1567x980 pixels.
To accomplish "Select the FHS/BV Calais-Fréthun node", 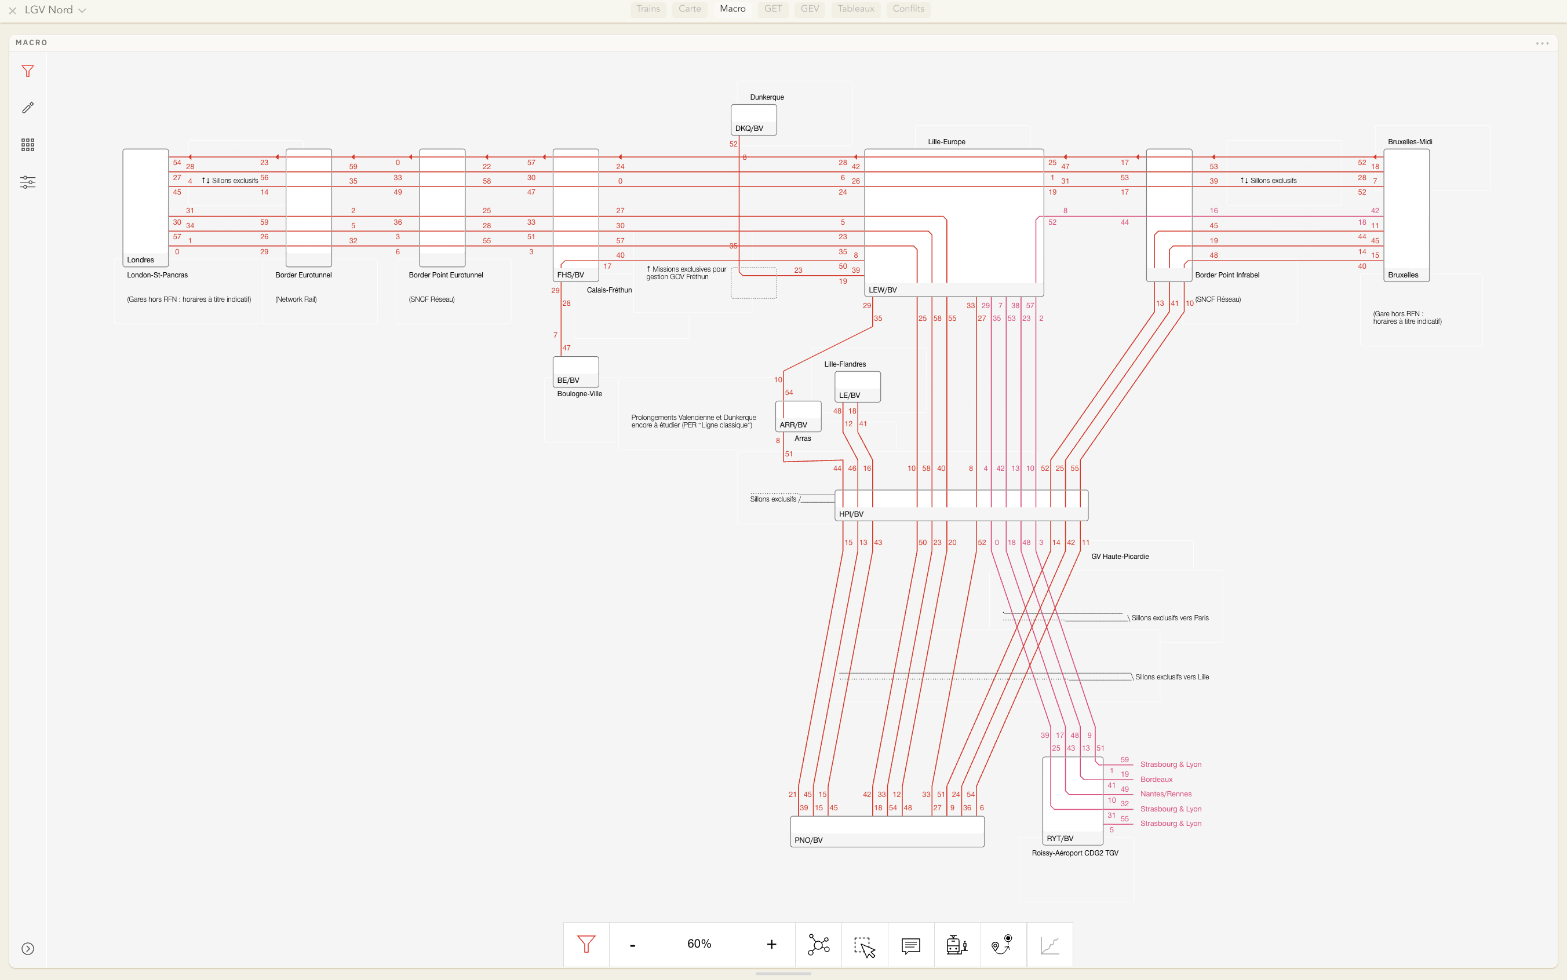I will (x=575, y=215).
